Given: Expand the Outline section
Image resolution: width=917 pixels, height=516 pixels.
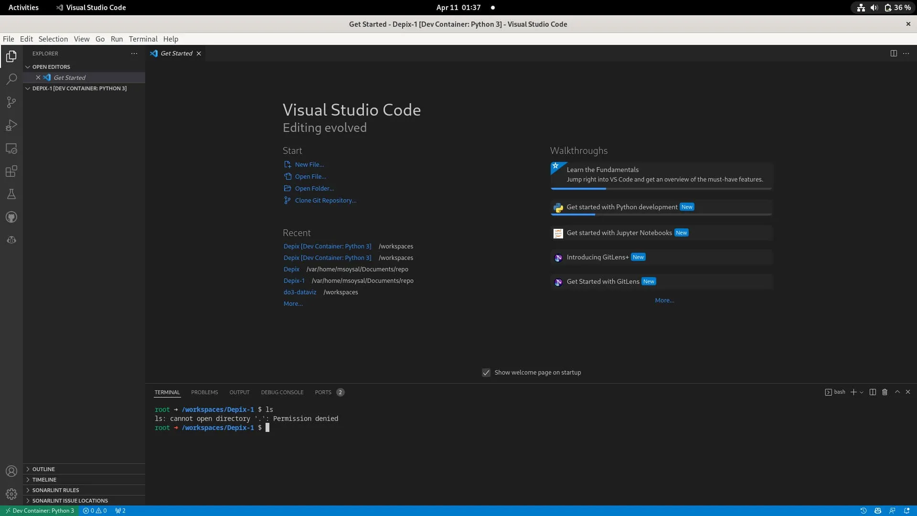Looking at the screenshot, I should pos(43,469).
